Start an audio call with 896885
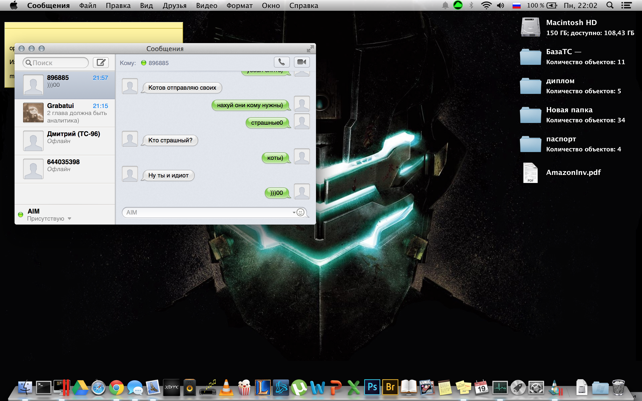This screenshot has width=642, height=401. tap(281, 62)
